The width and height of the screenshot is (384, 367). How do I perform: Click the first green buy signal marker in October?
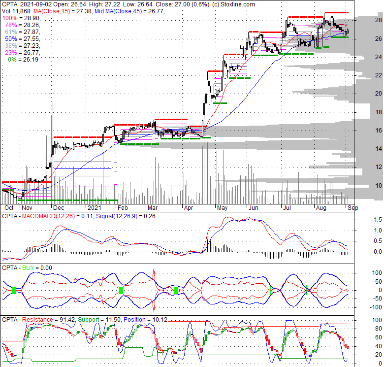tap(14, 290)
